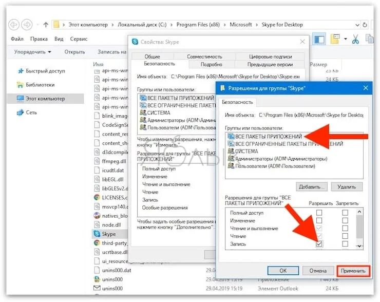Expand chevron after Этот компьютер breadcrumb
Image resolution: width=380 pixels, height=302 pixels.
pyautogui.click(x=112, y=25)
